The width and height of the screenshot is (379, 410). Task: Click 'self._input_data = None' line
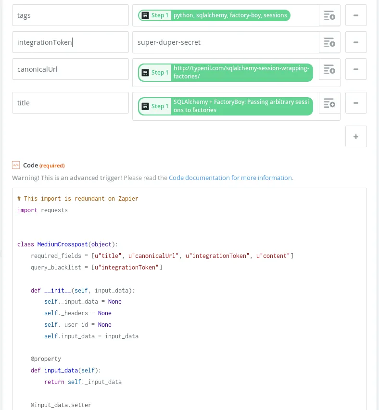click(83, 302)
